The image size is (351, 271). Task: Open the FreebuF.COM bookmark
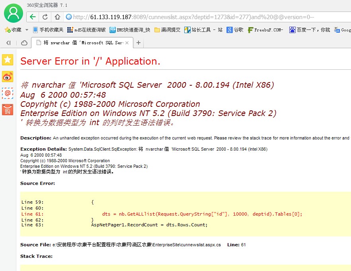click(x=265, y=30)
